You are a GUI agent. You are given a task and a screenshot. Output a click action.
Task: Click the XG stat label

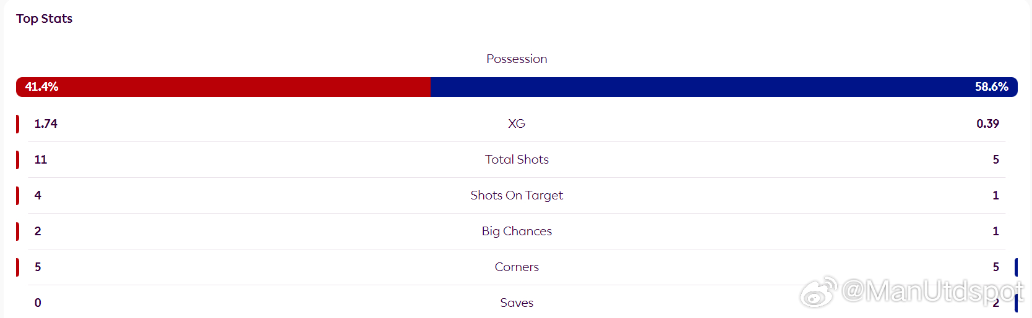517,123
